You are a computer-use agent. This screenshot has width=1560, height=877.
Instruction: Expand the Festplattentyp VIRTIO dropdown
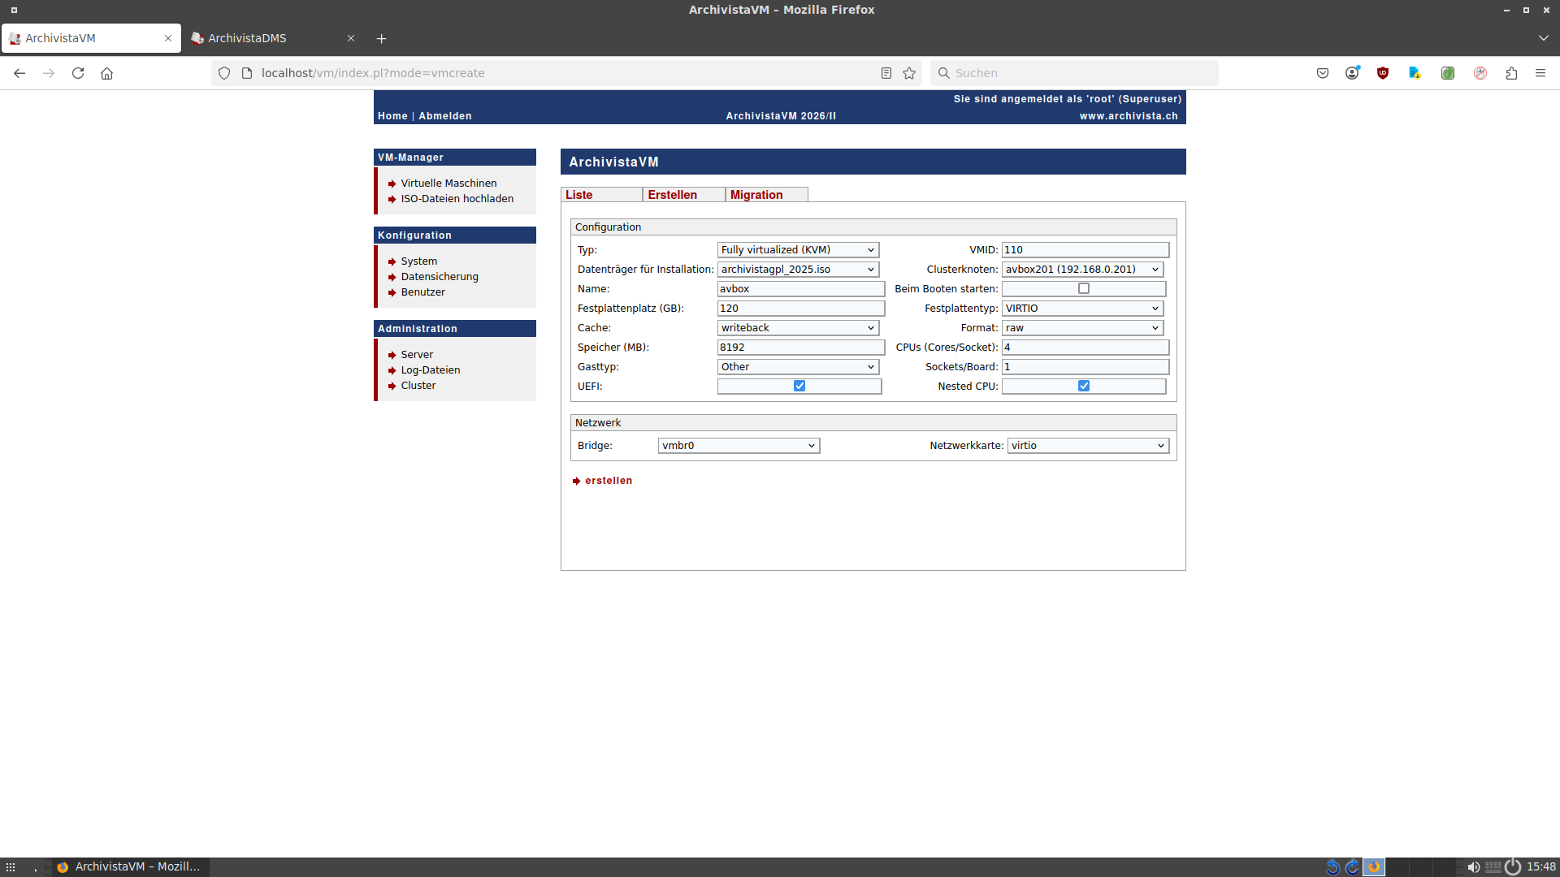pos(1082,309)
